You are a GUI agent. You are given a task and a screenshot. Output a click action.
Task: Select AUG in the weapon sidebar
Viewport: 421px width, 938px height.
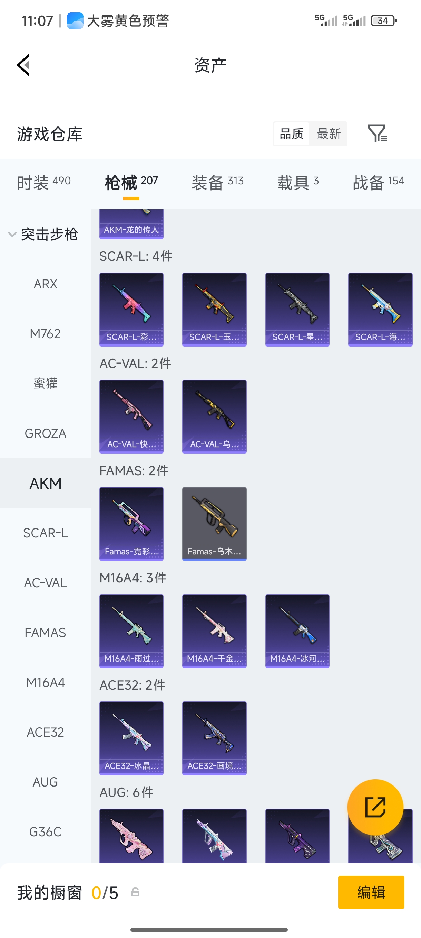point(46,782)
